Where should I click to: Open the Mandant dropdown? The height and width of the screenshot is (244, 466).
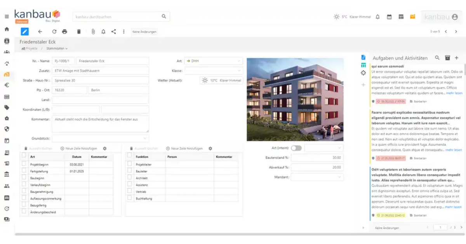click(317, 177)
